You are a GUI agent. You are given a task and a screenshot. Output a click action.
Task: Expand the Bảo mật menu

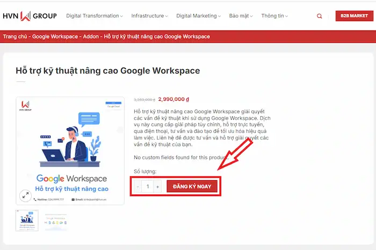pos(240,16)
